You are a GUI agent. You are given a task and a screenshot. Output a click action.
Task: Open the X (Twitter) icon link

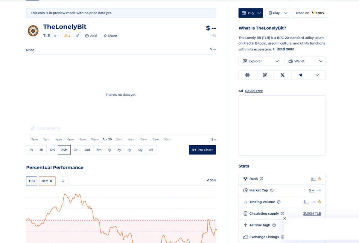pyautogui.click(x=282, y=75)
